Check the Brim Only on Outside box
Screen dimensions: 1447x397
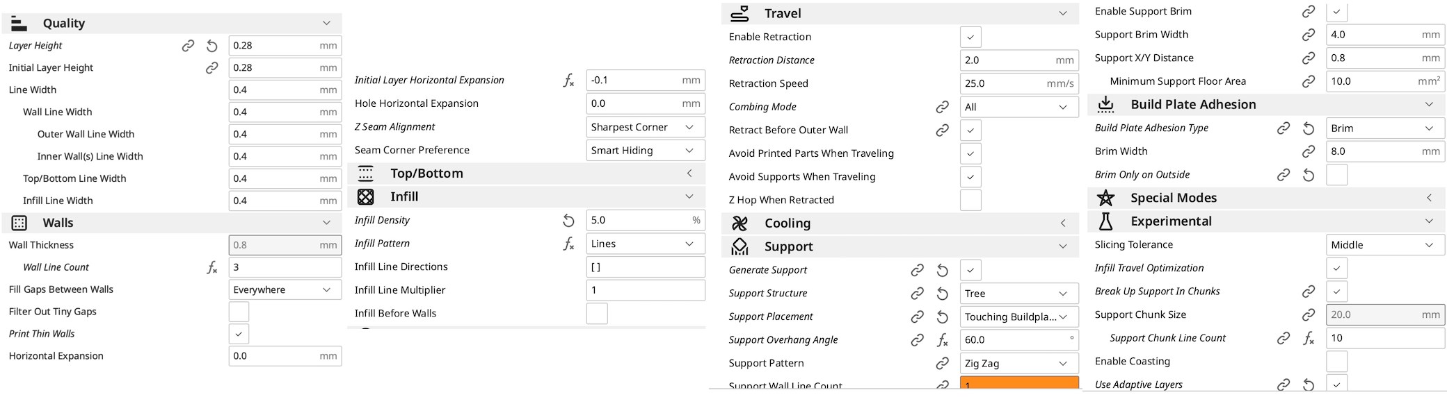coord(1336,175)
